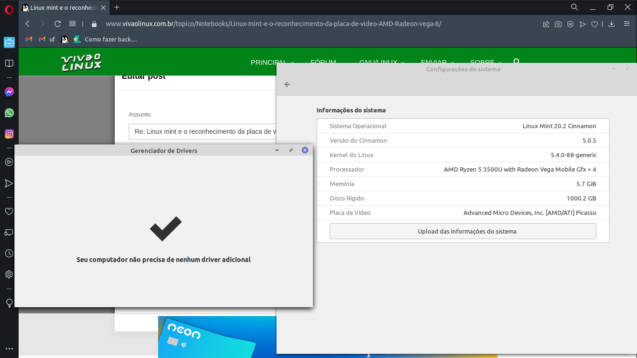
Task: Open the FÓRUM site menu
Action: pyautogui.click(x=323, y=62)
